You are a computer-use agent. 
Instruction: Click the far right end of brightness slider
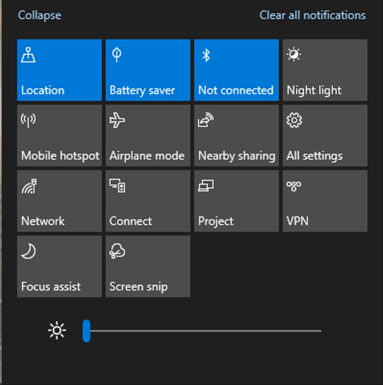point(319,331)
